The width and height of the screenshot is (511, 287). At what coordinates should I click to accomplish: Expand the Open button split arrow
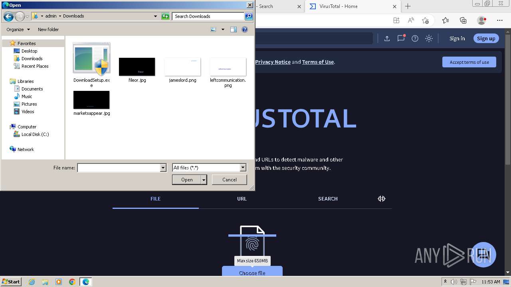tap(204, 180)
